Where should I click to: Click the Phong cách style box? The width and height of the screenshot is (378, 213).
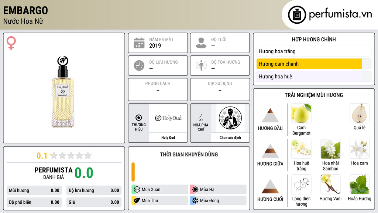(x=158, y=89)
